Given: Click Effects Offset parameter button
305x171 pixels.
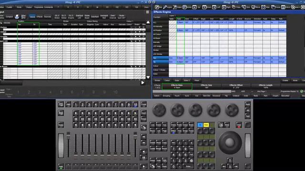Looking at the screenshot, I should pyautogui.click(x=236, y=86).
